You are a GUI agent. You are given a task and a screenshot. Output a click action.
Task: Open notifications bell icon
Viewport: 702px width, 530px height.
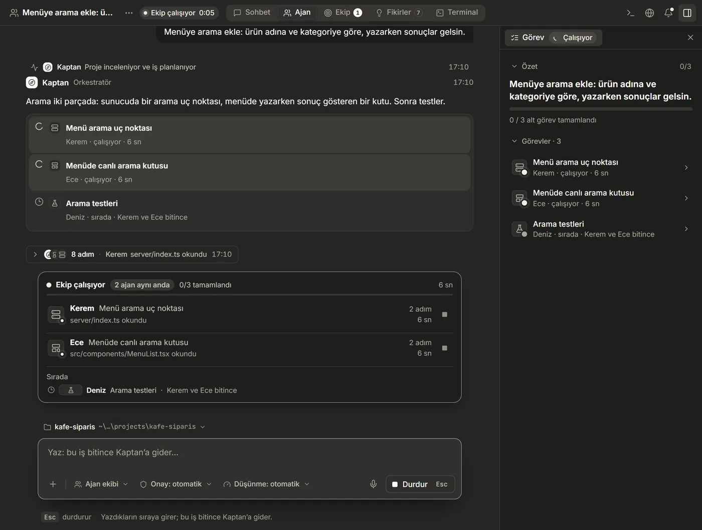(x=668, y=13)
